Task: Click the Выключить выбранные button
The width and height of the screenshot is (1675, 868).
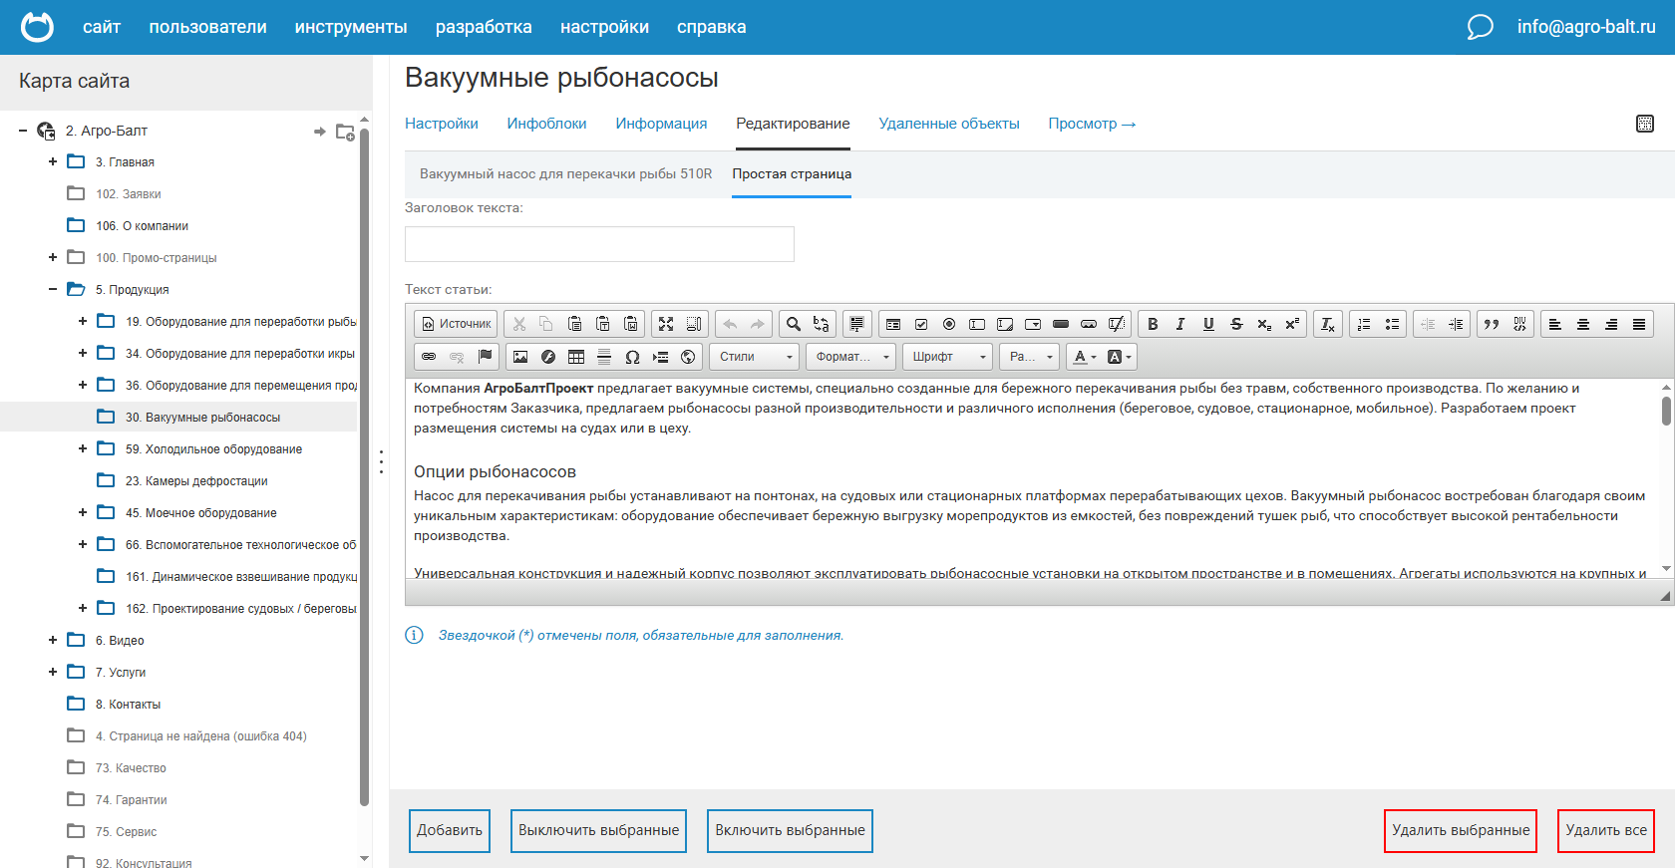Action: [598, 830]
